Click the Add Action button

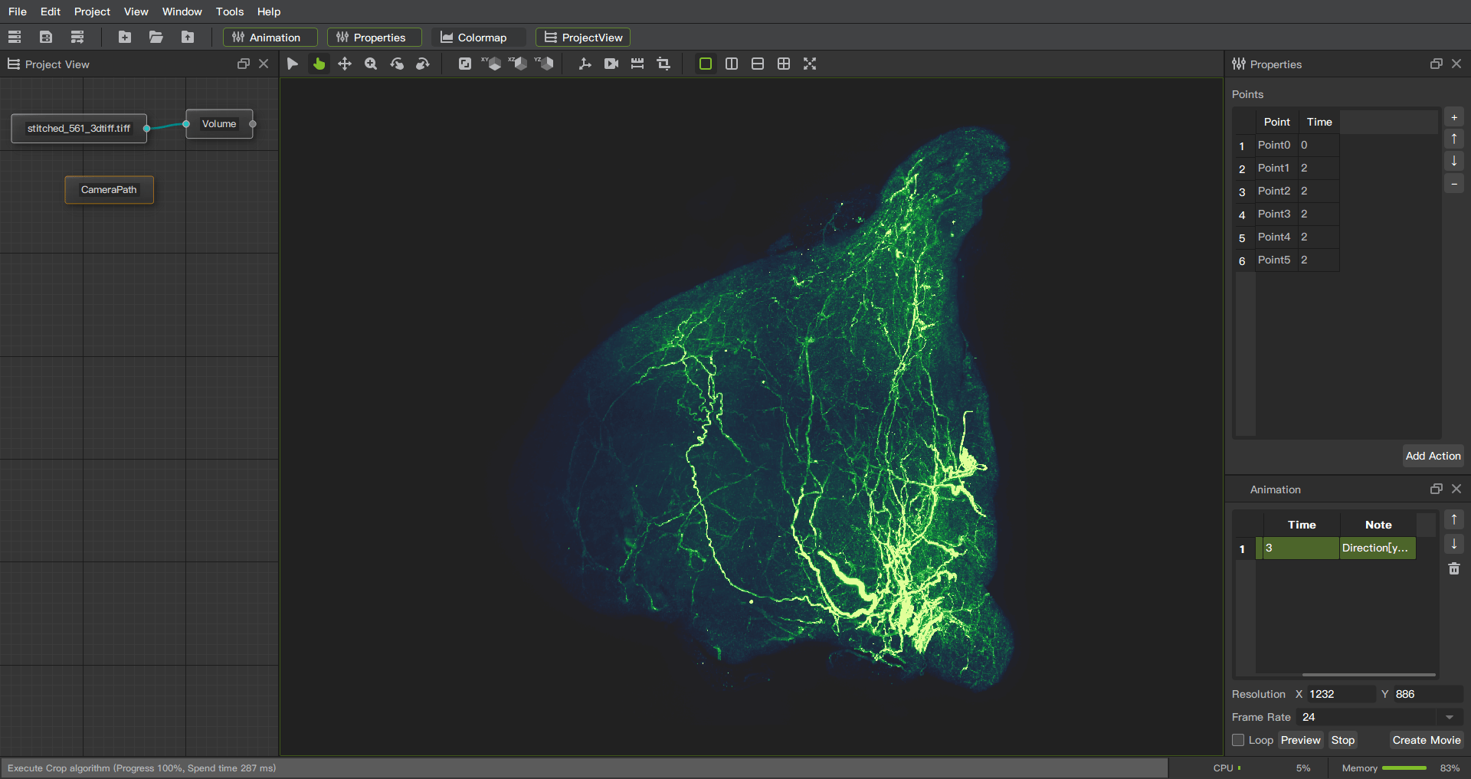pyautogui.click(x=1433, y=456)
